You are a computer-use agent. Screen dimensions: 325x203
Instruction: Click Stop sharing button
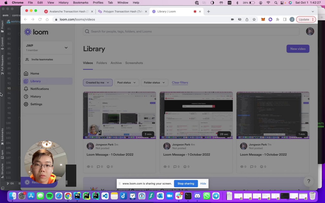[186, 183]
